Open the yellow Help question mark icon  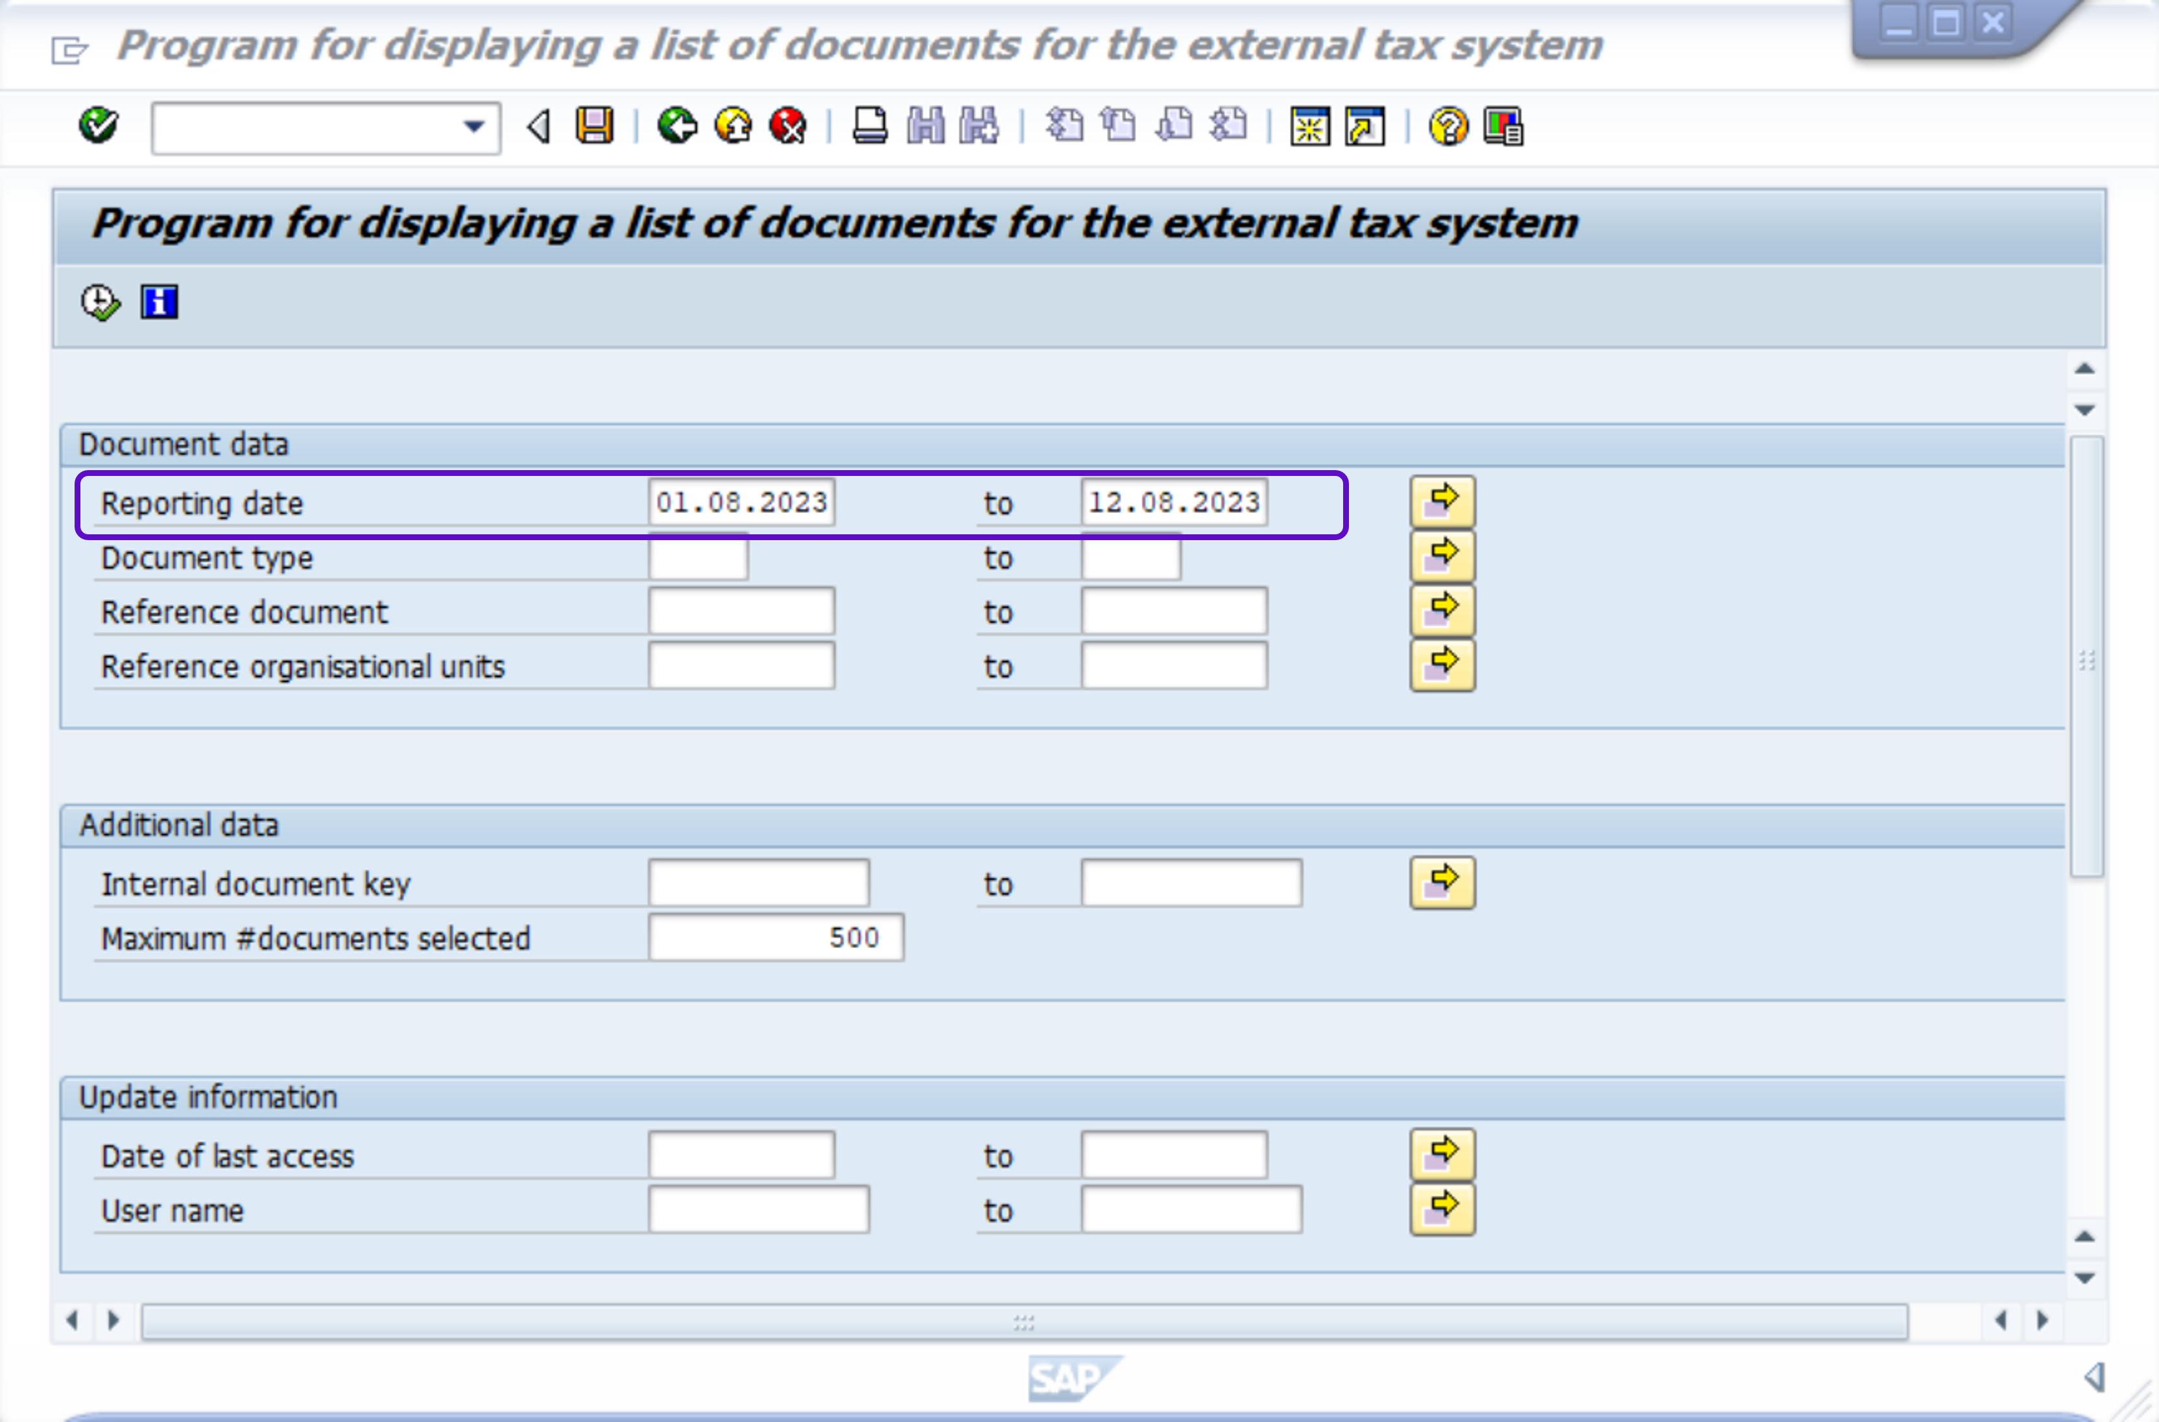pyautogui.click(x=1448, y=125)
